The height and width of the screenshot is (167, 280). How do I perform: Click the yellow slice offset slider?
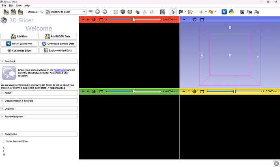tap(235, 91)
